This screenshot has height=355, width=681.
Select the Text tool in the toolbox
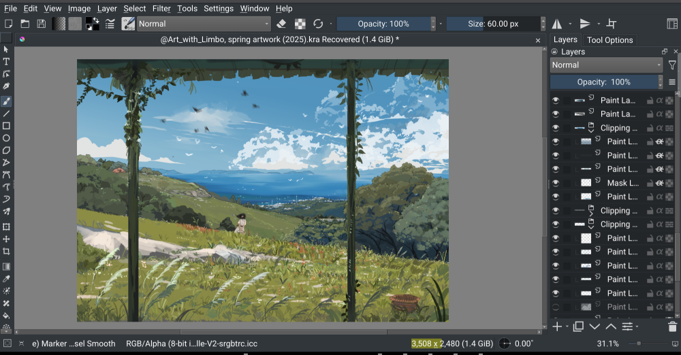click(x=6, y=62)
